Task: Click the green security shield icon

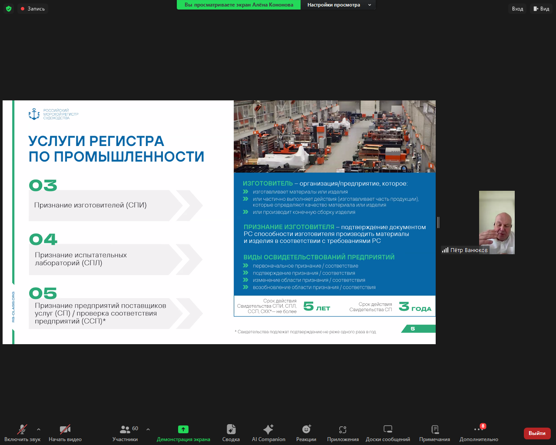Action: point(9,8)
